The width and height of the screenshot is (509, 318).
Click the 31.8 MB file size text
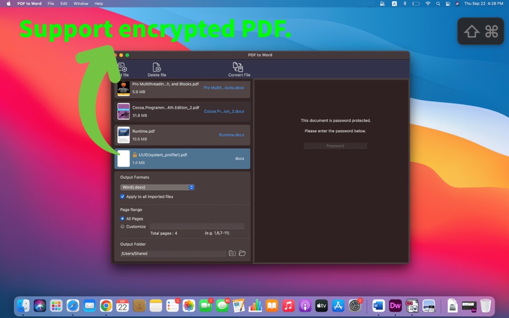click(x=140, y=116)
